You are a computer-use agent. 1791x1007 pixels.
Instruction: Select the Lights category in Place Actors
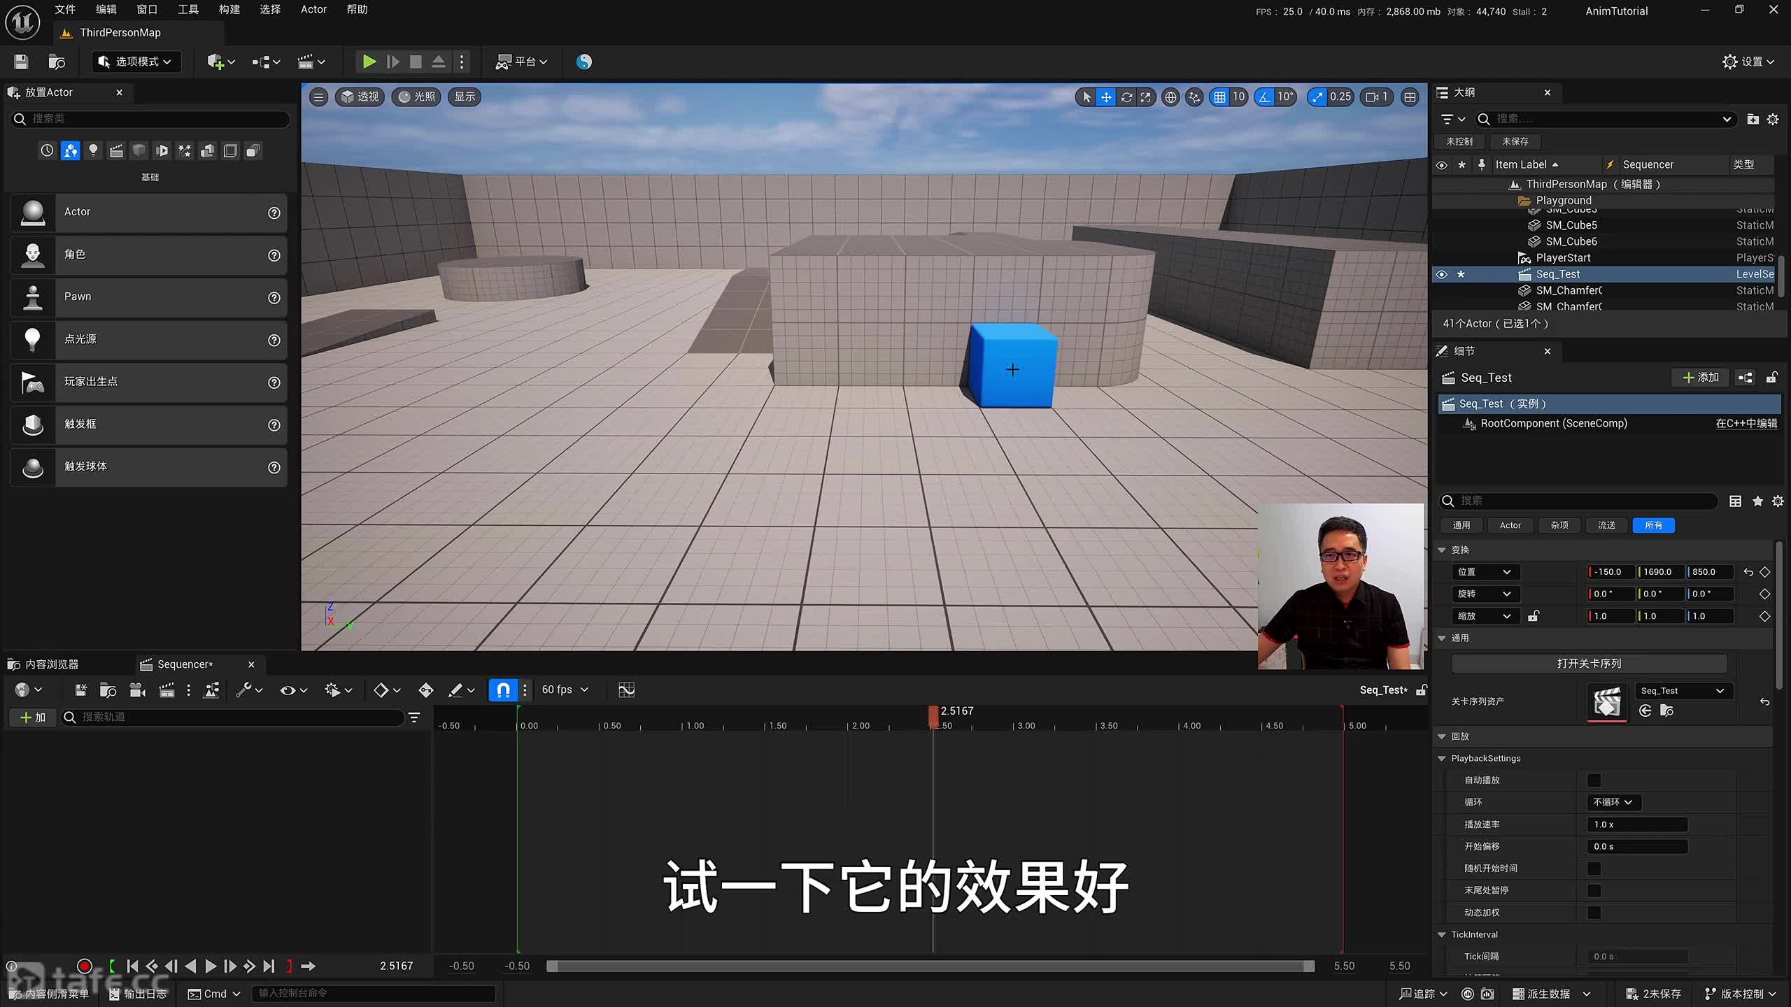93,150
